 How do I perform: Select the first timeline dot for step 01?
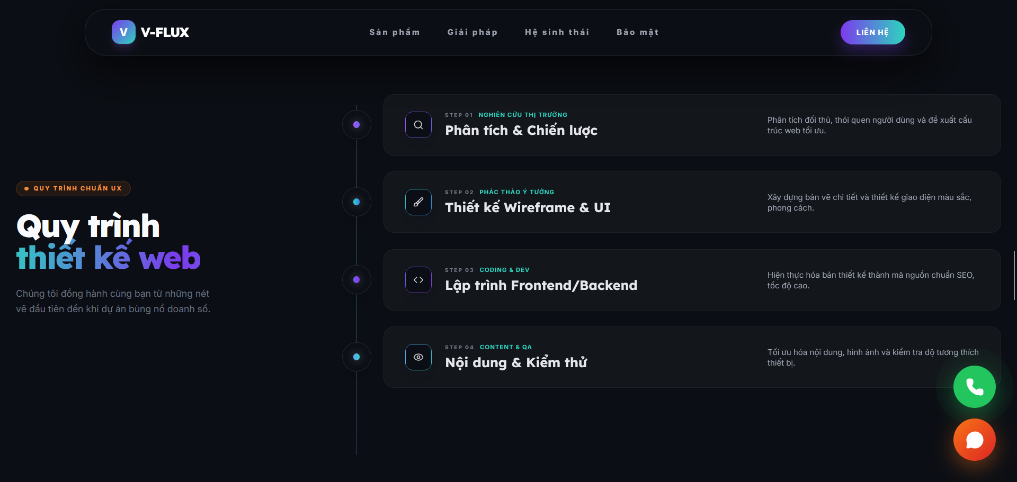[x=356, y=125]
